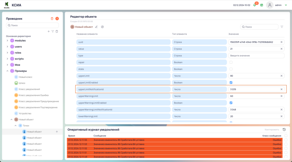The image size is (292, 162).
Task: Select Класс уведомлений Ошибка in tree
Action: click(33, 95)
